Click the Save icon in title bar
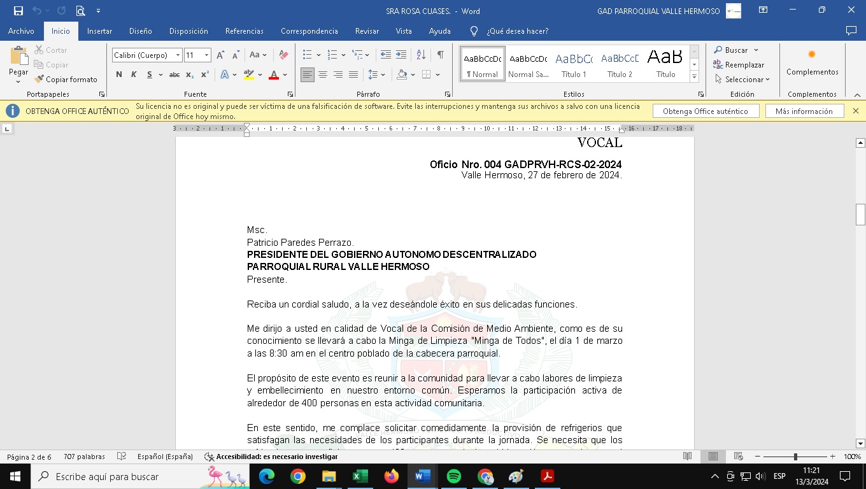 click(18, 11)
